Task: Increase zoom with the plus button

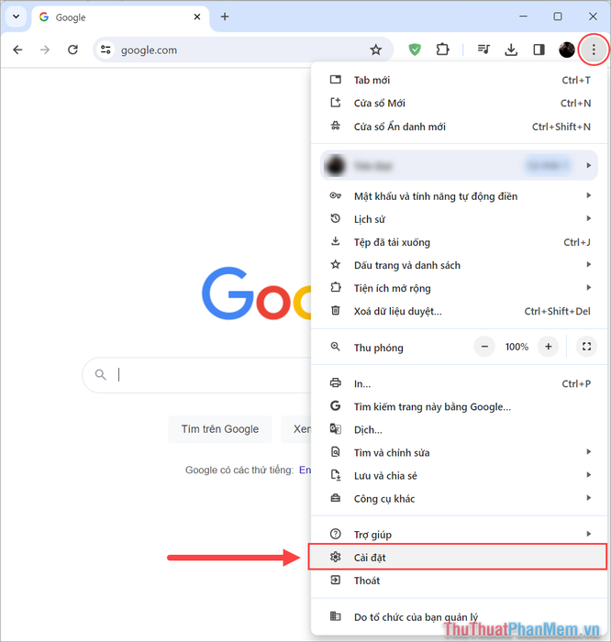Action: tap(548, 347)
